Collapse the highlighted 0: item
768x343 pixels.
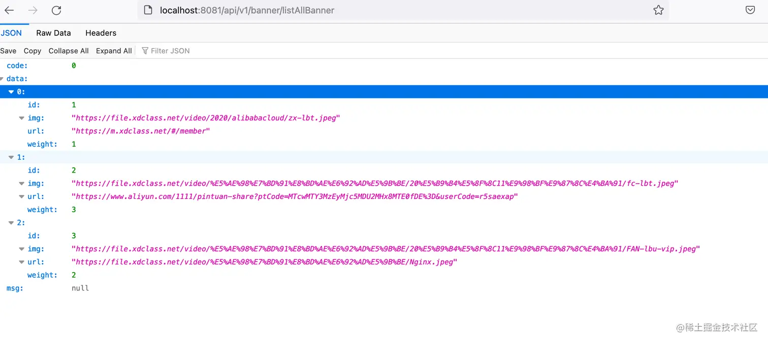coord(11,92)
